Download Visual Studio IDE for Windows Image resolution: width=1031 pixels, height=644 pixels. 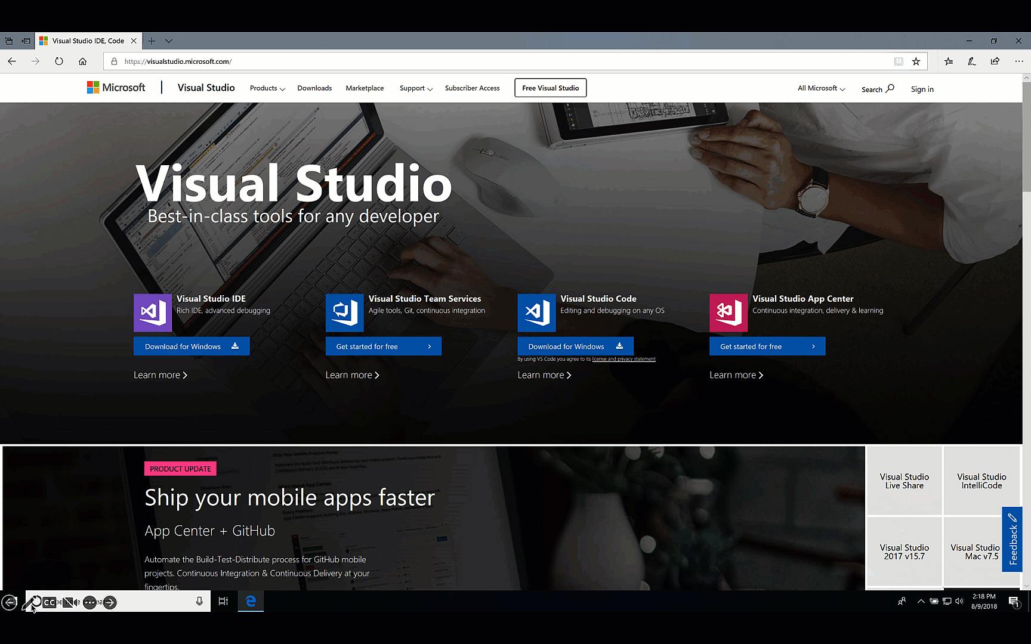point(192,346)
